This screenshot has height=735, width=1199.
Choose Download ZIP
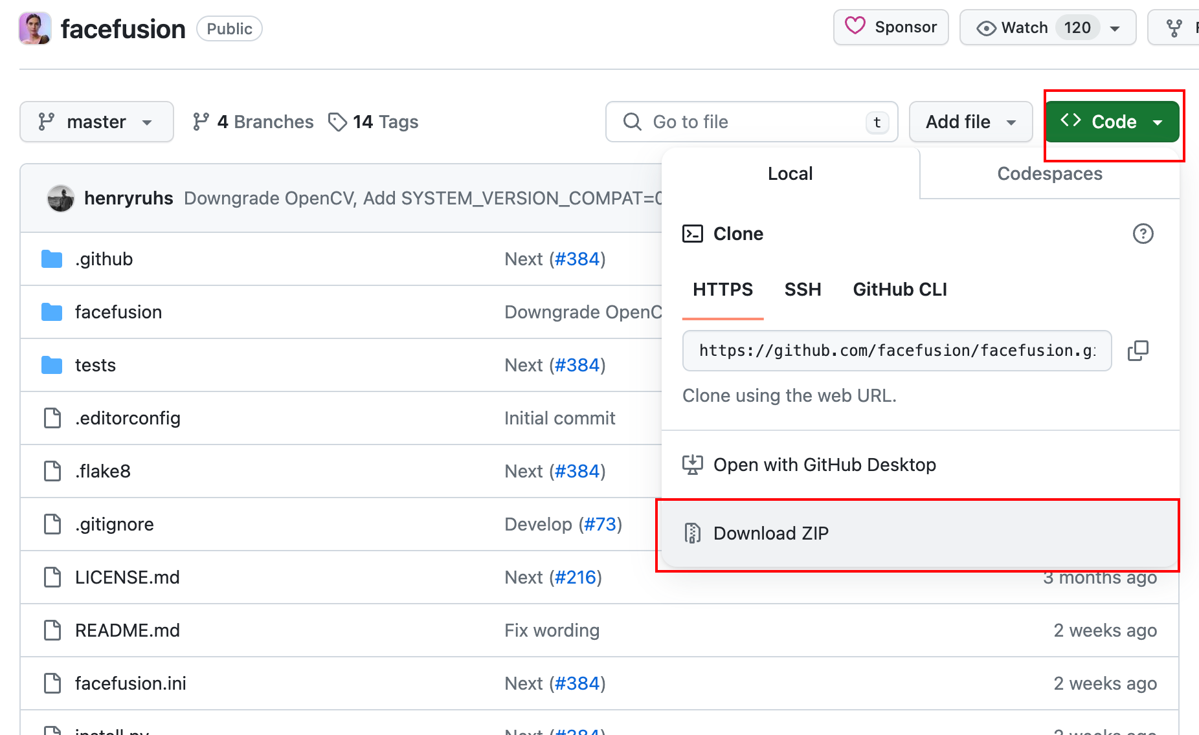point(920,533)
